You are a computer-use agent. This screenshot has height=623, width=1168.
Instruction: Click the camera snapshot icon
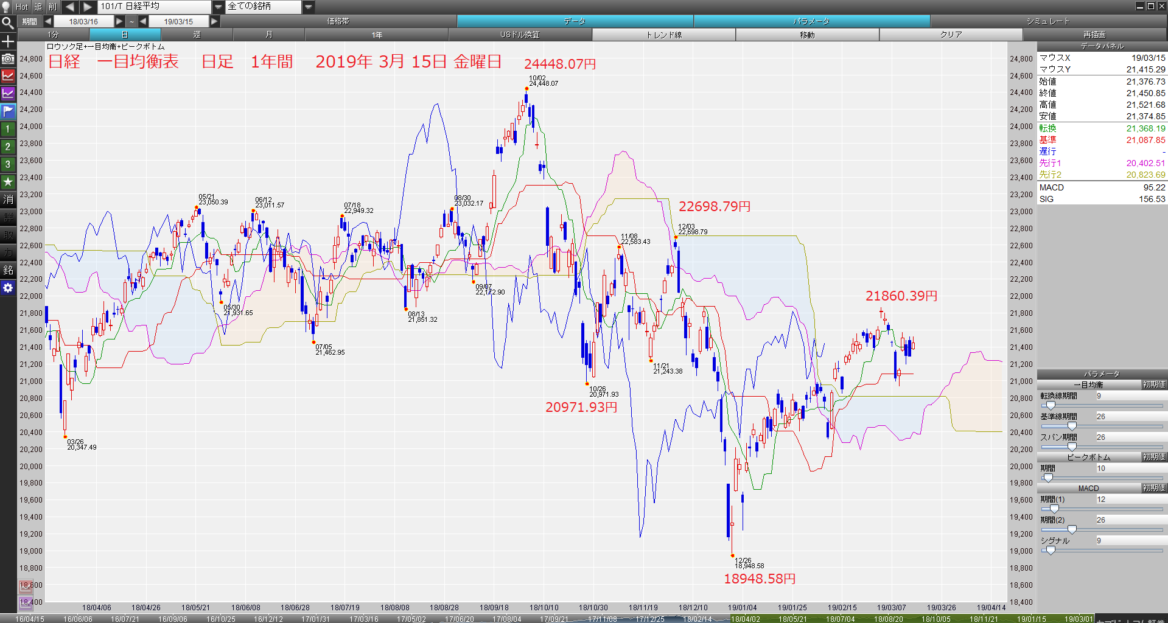(x=8, y=59)
